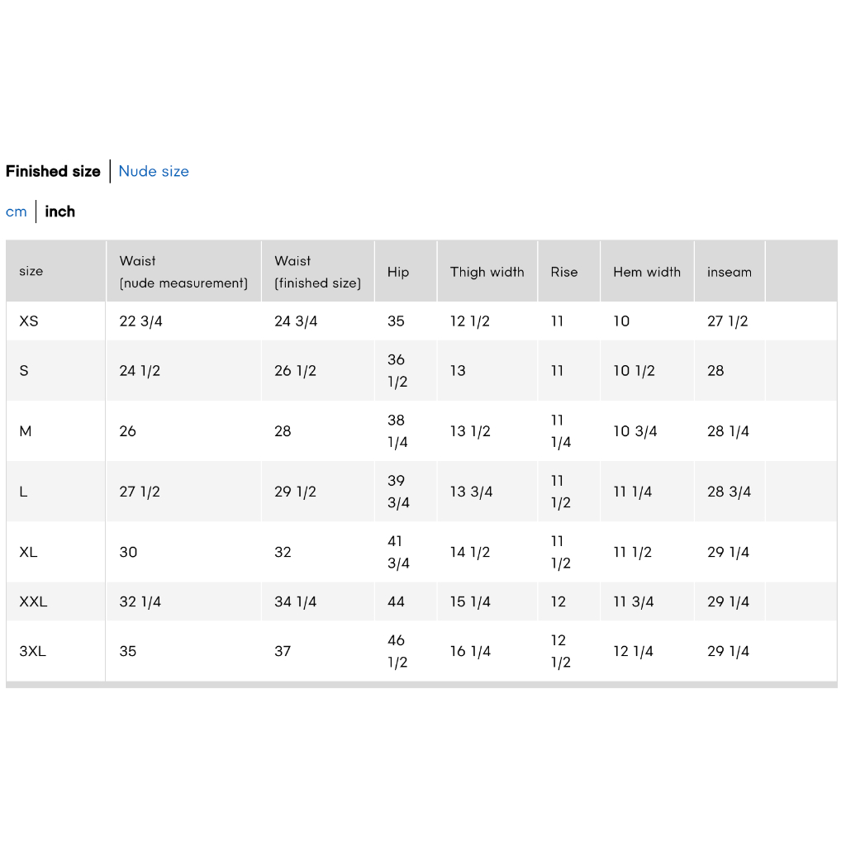Click the Waist nude measurement header

pyautogui.click(x=183, y=271)
